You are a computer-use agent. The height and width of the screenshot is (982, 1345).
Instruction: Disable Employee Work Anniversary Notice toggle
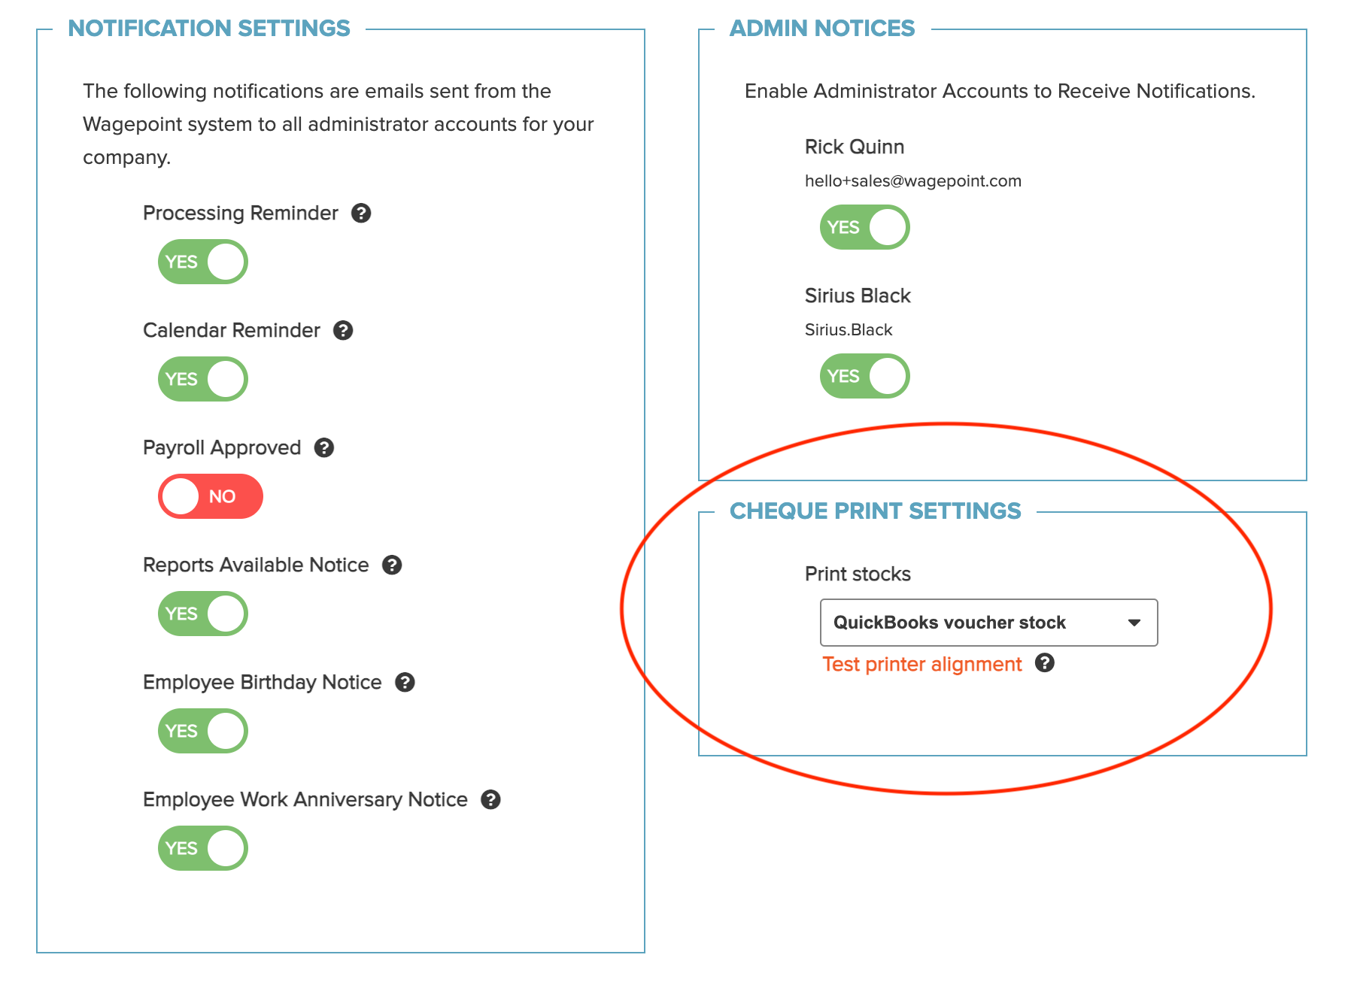click(x=203, y=848)
